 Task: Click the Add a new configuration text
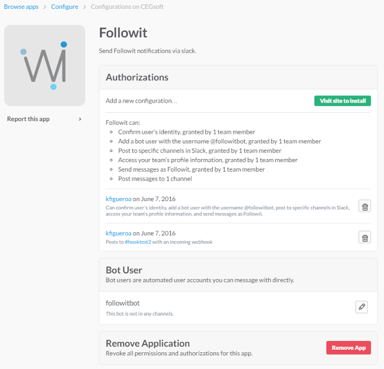click(141, 101)
